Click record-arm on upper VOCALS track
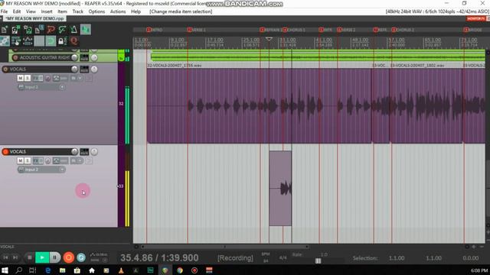The image size is (490, 275). [5, 69]
